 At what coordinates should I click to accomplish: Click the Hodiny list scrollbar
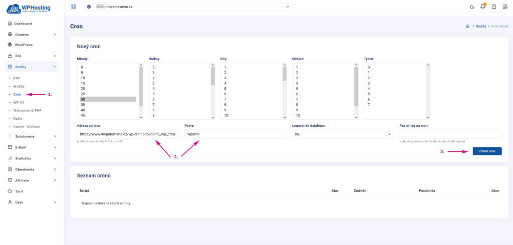(x=213, y=90)
